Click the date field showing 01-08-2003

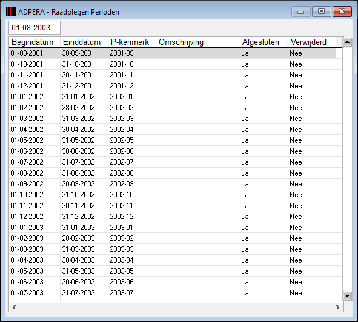click(x=35, y=28)
